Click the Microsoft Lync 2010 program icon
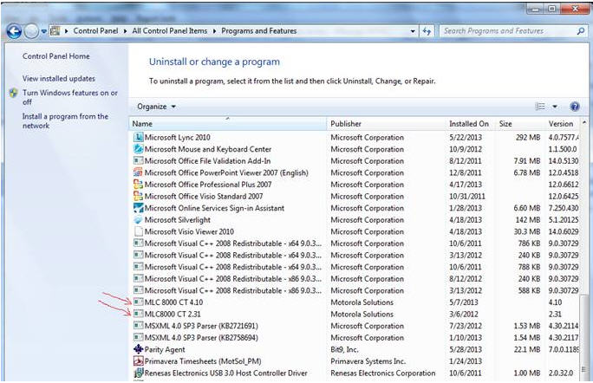Screen dimensions: 593x383 (138, 137)
